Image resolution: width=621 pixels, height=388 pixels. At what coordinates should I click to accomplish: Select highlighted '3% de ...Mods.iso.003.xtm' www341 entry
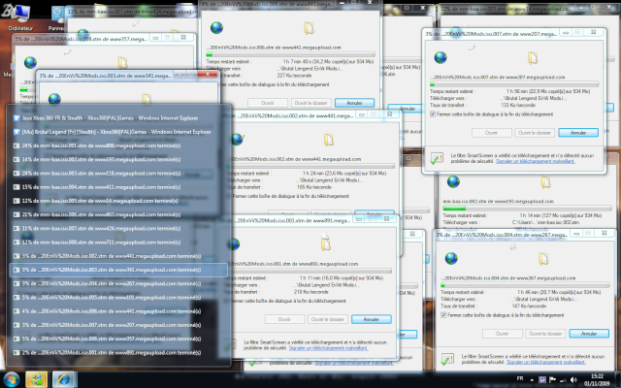[118, 270]
